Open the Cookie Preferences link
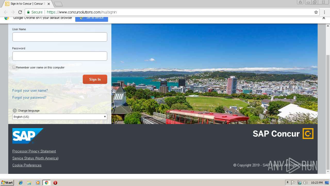Image resolution: width=330 pixels, height=186 pixels. point(27,165)
